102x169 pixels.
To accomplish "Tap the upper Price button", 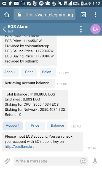I will tap(29, 72).
